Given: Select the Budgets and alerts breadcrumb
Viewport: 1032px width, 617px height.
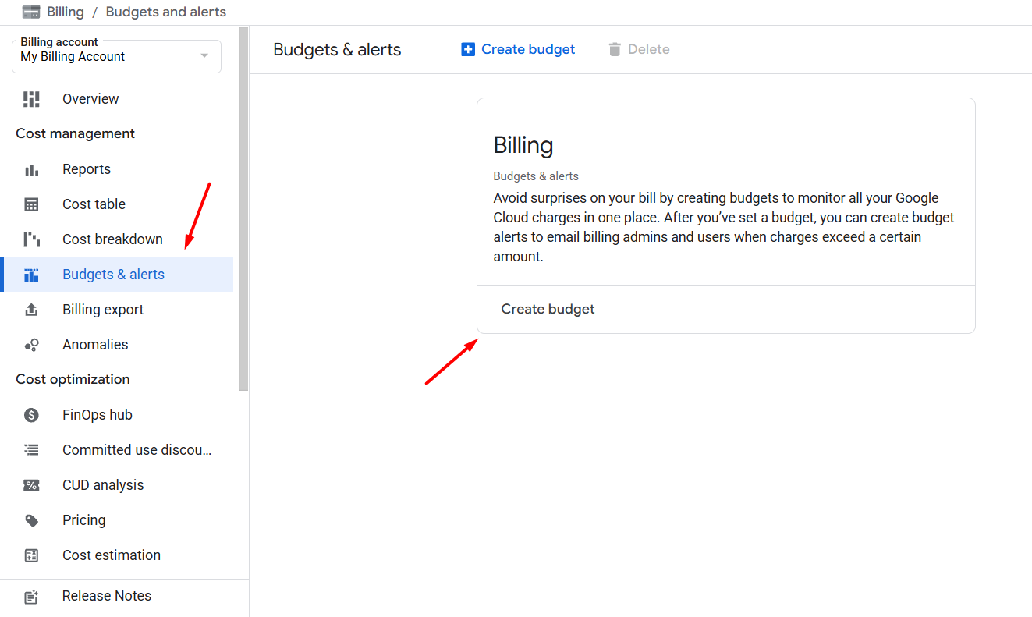Looking at the screenshot, I should click(165, 12).
